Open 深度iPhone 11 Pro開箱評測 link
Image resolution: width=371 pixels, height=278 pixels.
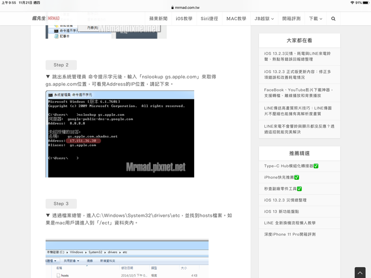(290, 234)
